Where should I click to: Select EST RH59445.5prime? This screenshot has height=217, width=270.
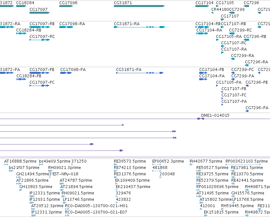point(222,209)
